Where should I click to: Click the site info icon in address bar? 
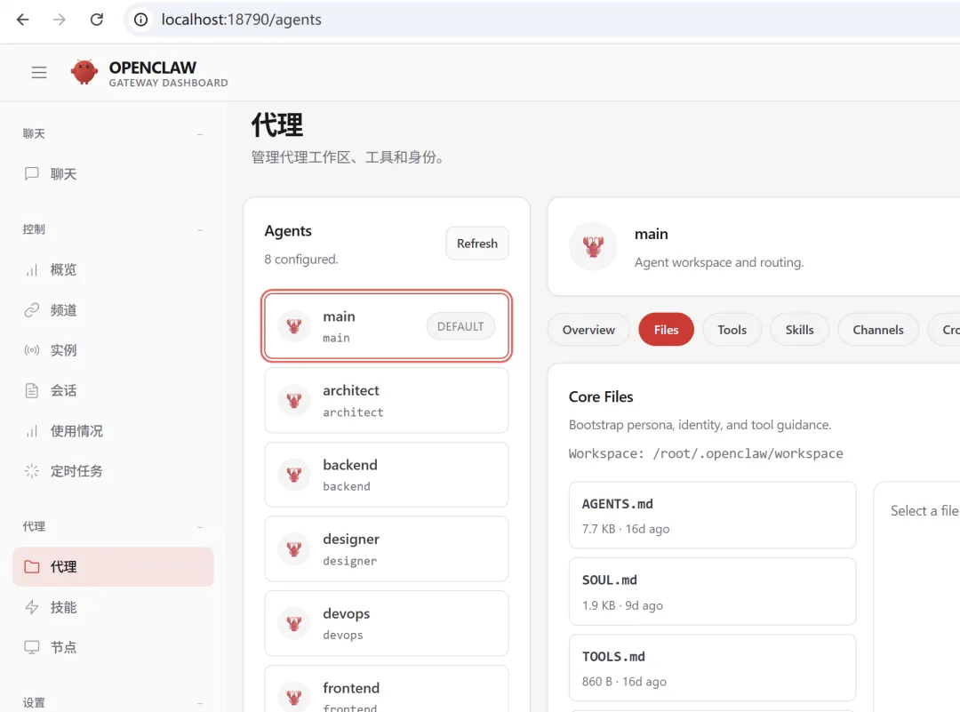pyautogui.click(x=140, y=20)
